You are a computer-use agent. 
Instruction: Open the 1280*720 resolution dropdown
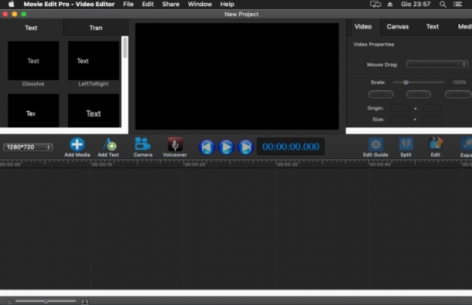tap(28, 147)
